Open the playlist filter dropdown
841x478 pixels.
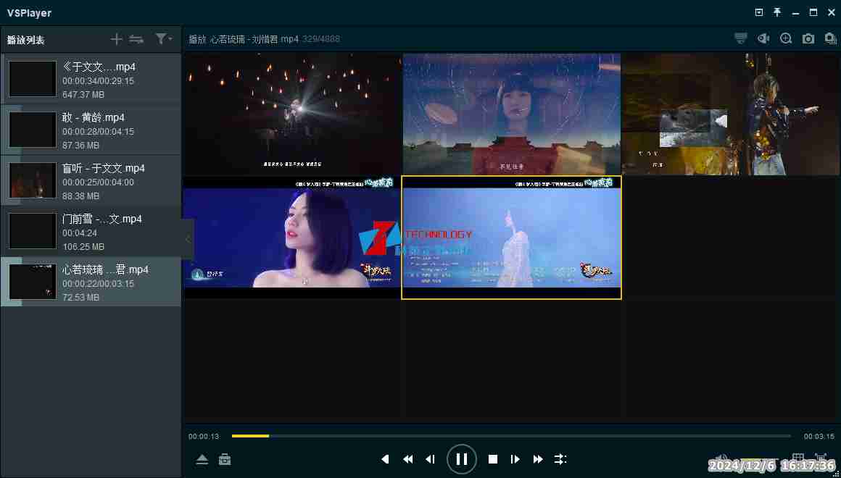click(163, 39)
